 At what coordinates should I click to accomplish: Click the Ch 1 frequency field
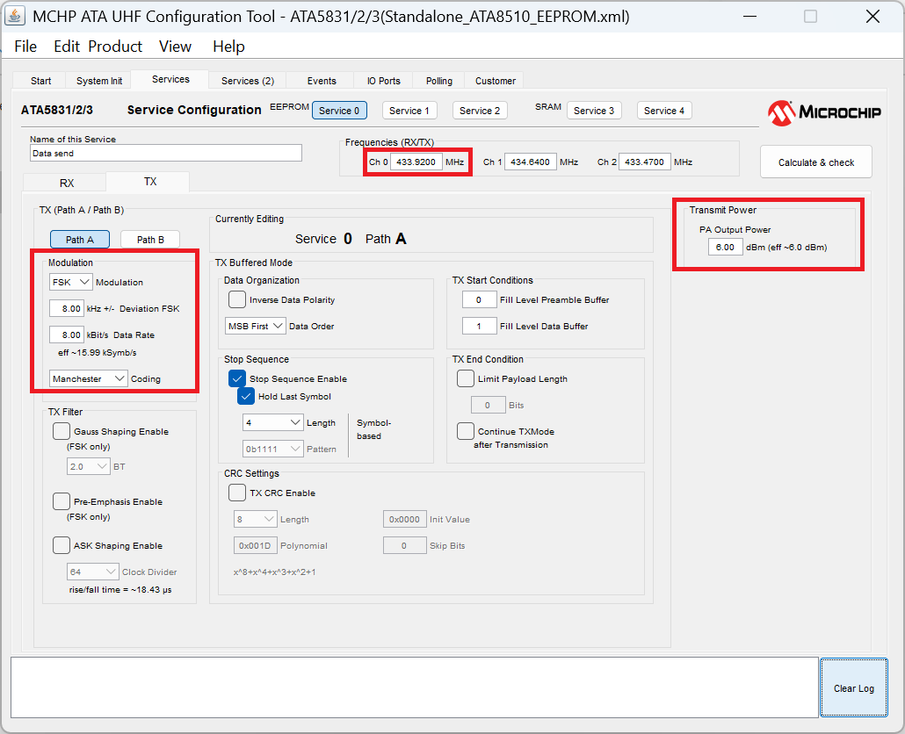pyautogui.click(x=531, y=162)
